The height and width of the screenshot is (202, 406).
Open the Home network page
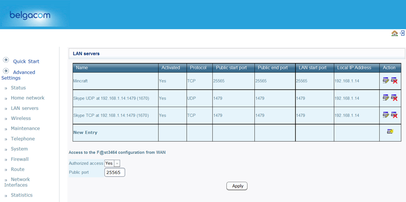tap(27, 98)
